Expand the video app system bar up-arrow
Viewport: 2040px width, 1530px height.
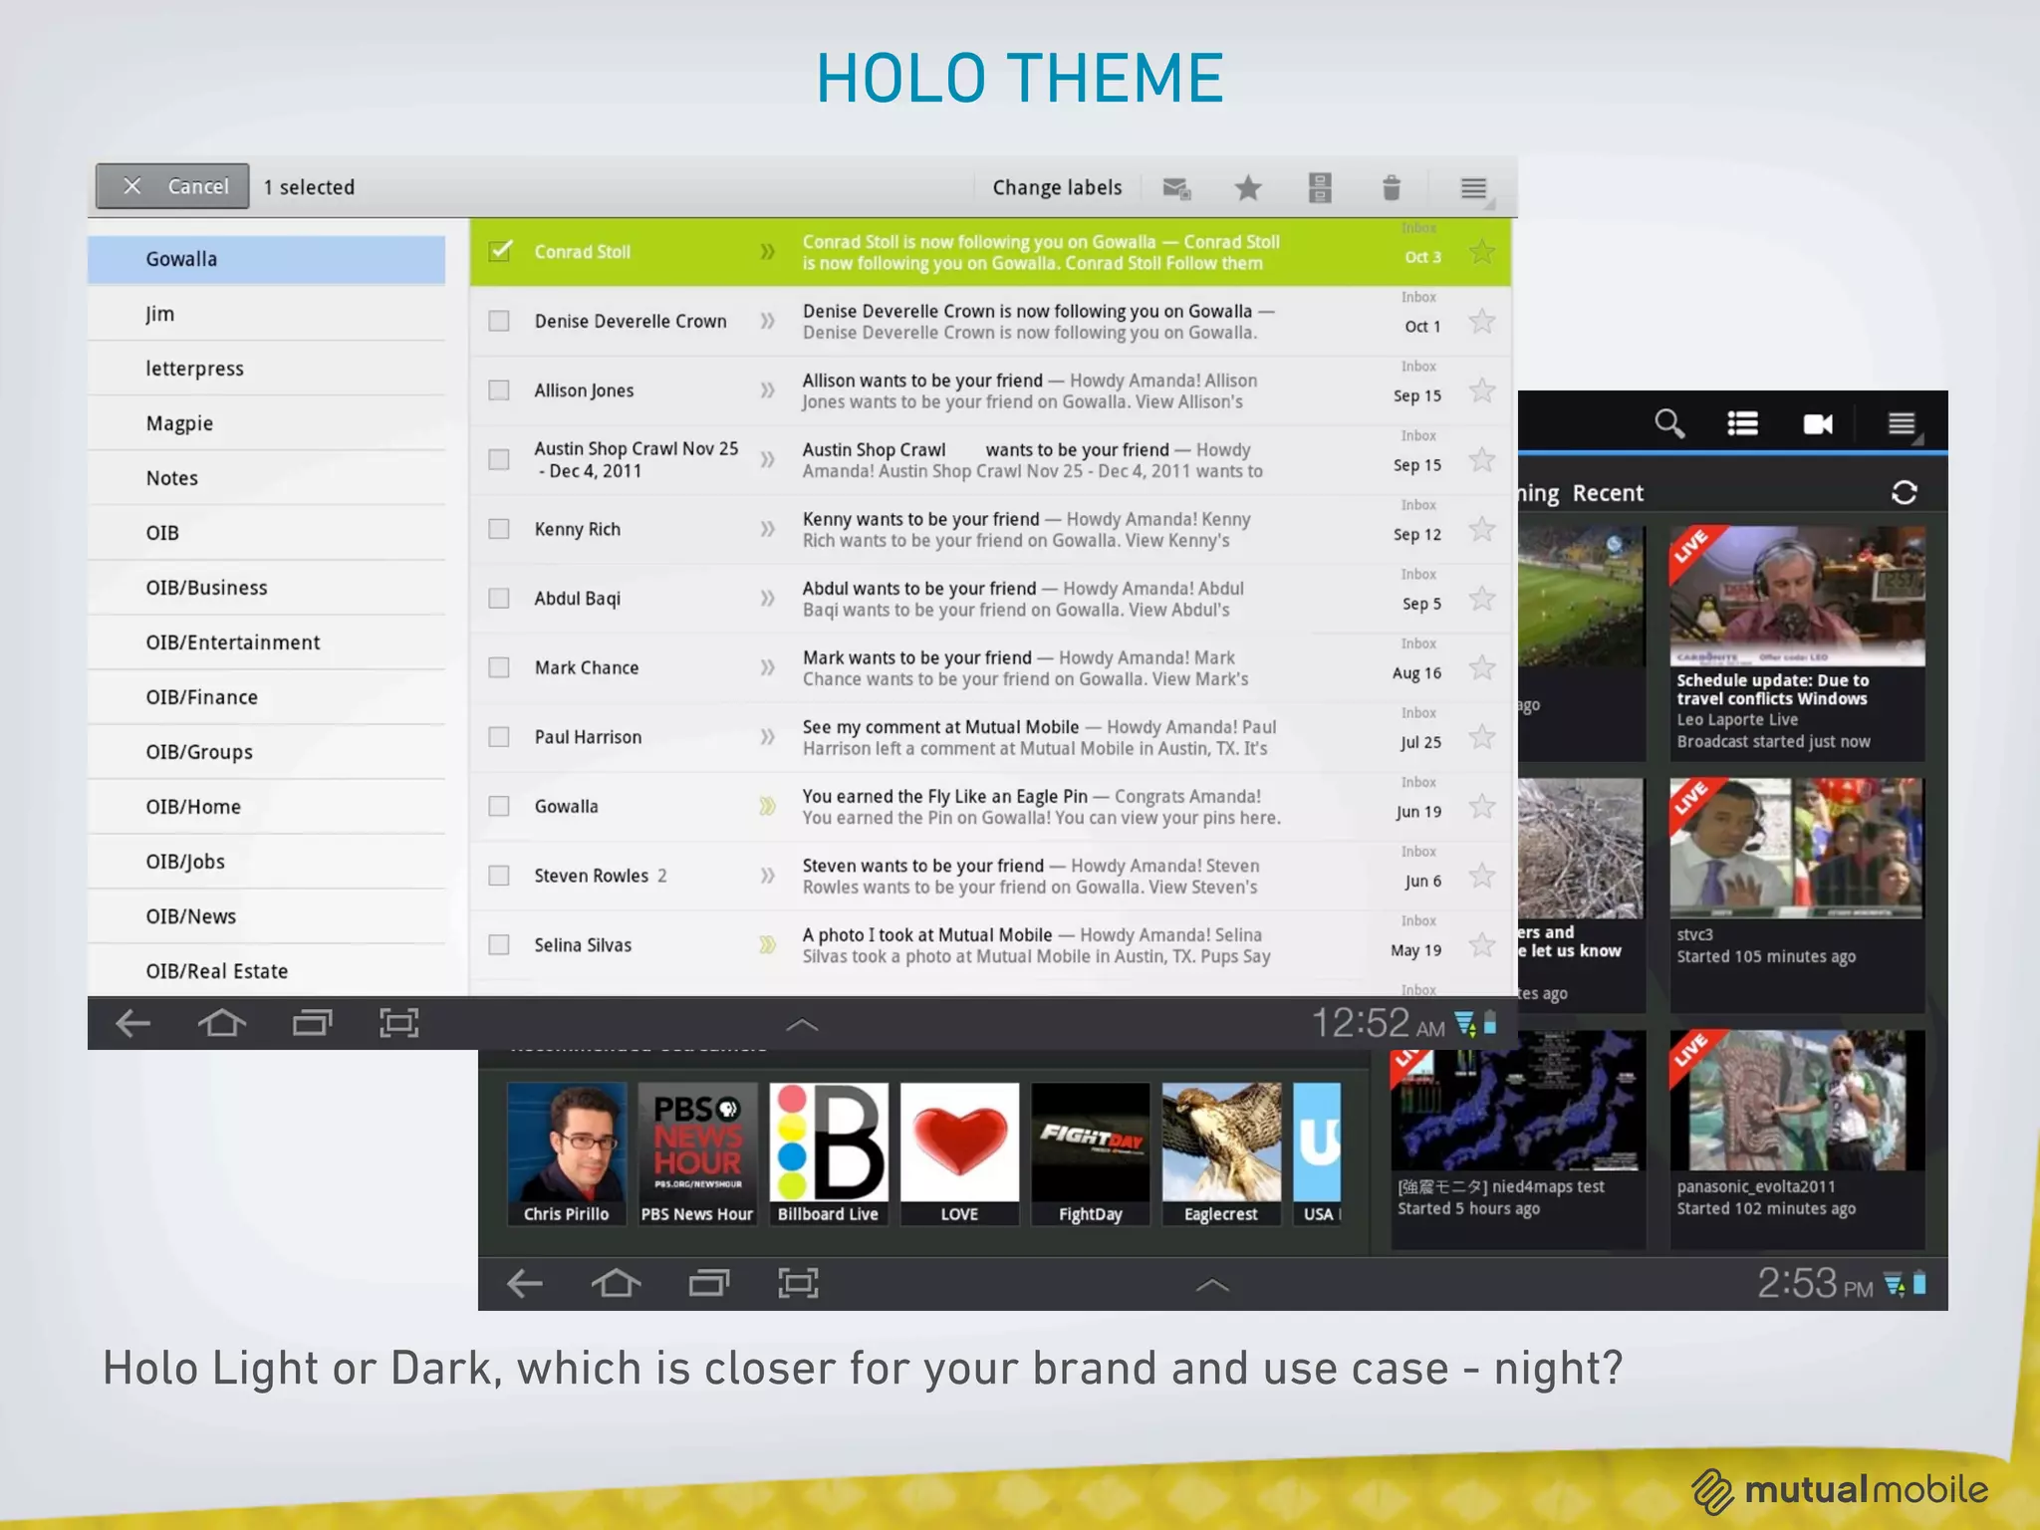1211,1285
